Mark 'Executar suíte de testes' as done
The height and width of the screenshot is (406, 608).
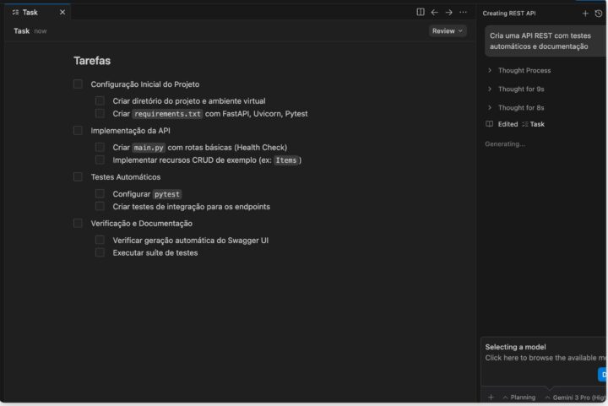pos(100,252)
